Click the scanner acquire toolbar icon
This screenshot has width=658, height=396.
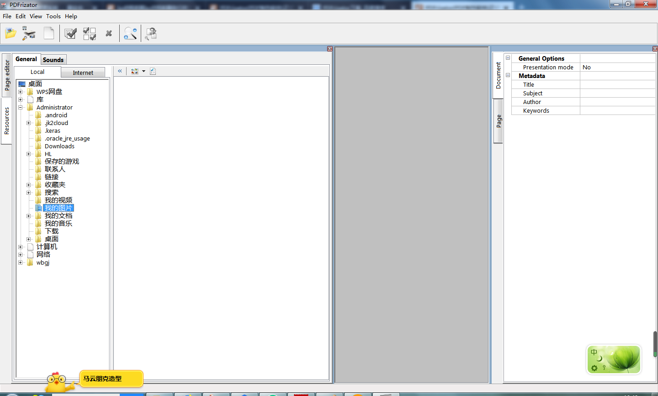coord(29,33)
